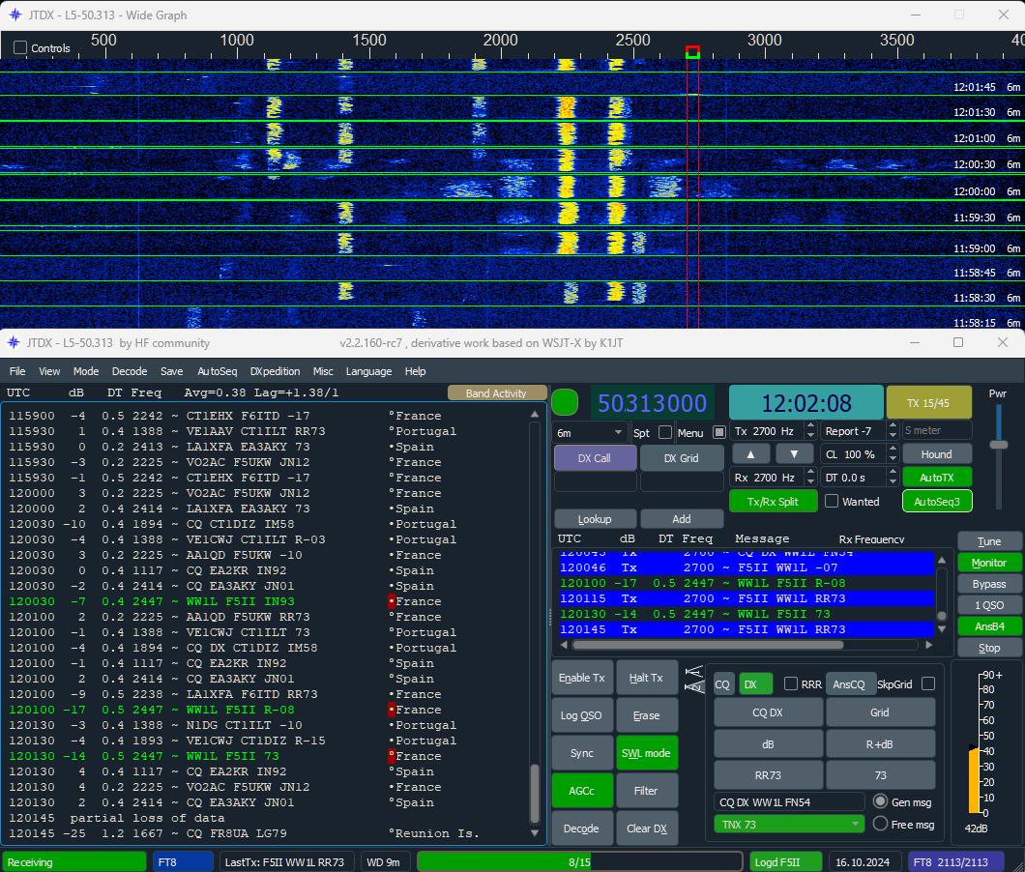The width and height of the screenshot is (1025, 872).
Task: Select the vertical message tab 1
Action: click(x=693, y=671)
